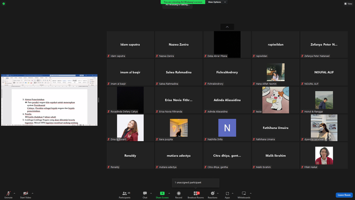This screenshot has height=200, width=355.
Task: Select mutiara adectya's video tile
Action: 179,156
